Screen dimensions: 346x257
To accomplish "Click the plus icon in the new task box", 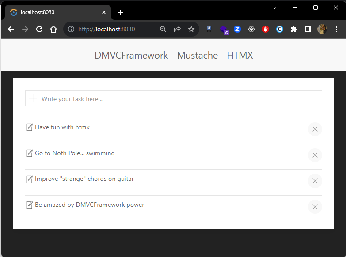I will (x=33, y=98).
